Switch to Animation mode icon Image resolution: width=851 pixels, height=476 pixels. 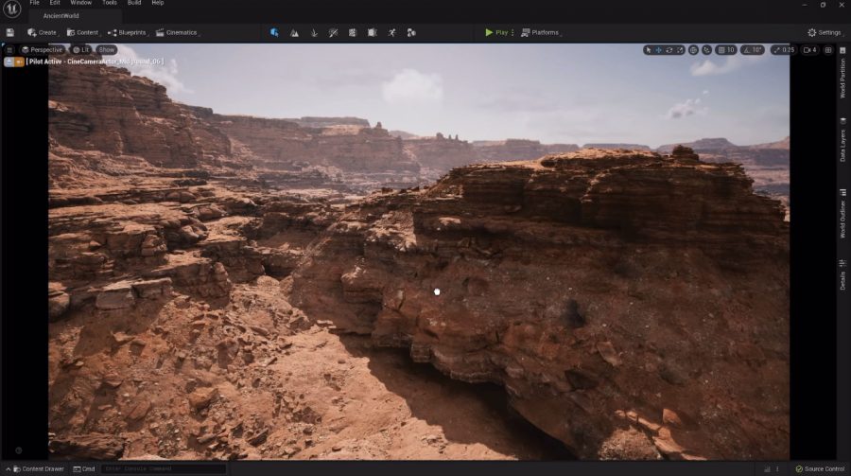click(x=391, y=32)
